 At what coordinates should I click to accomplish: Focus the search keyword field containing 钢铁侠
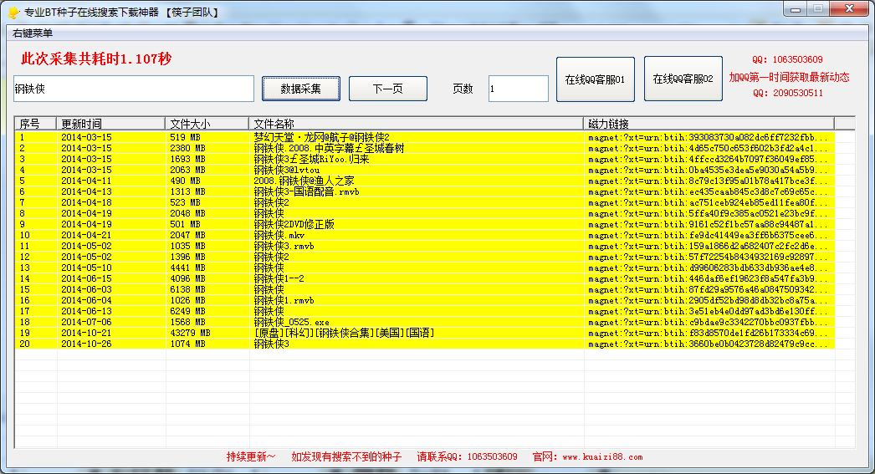point(134,89)
